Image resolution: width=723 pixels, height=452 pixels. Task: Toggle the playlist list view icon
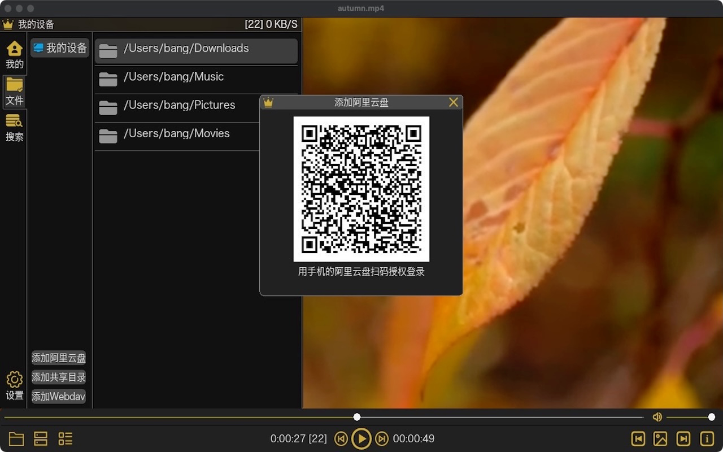click(66, 439)
